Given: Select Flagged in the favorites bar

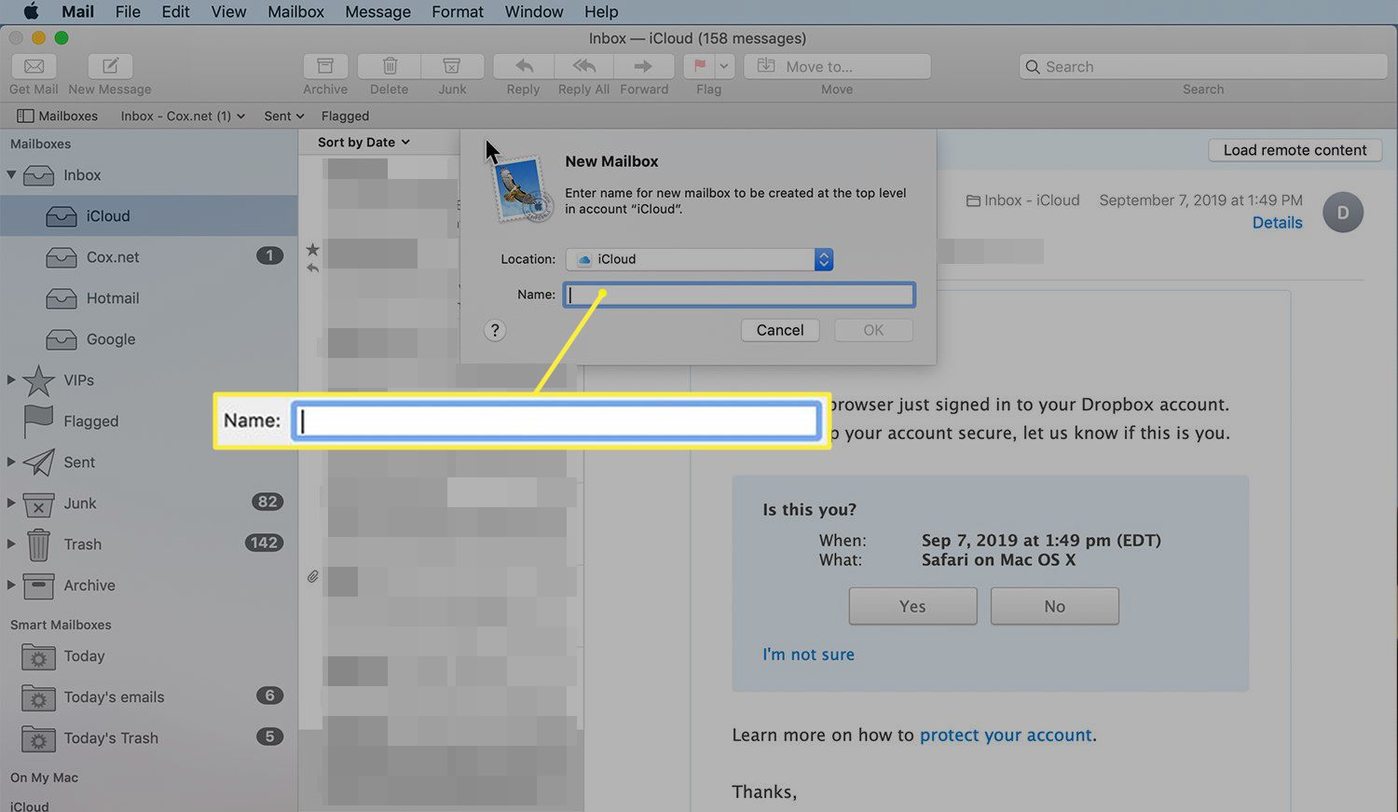Looking at the screenshot, I should [x=345, y=116].
